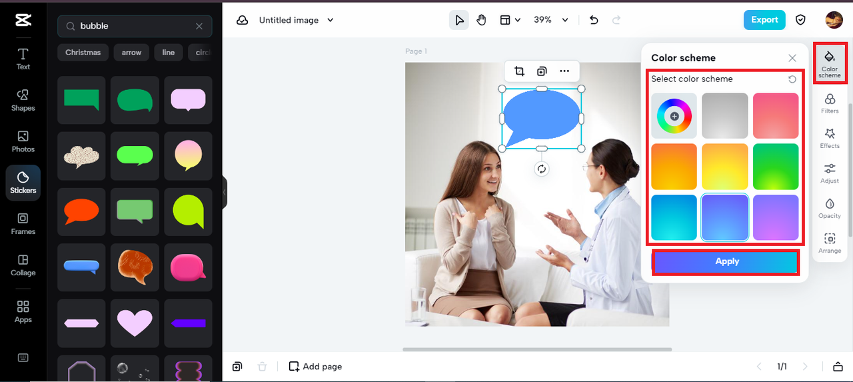Open the Filters tool
Viewport: 853px width, 382px height.
click(830, 103)
